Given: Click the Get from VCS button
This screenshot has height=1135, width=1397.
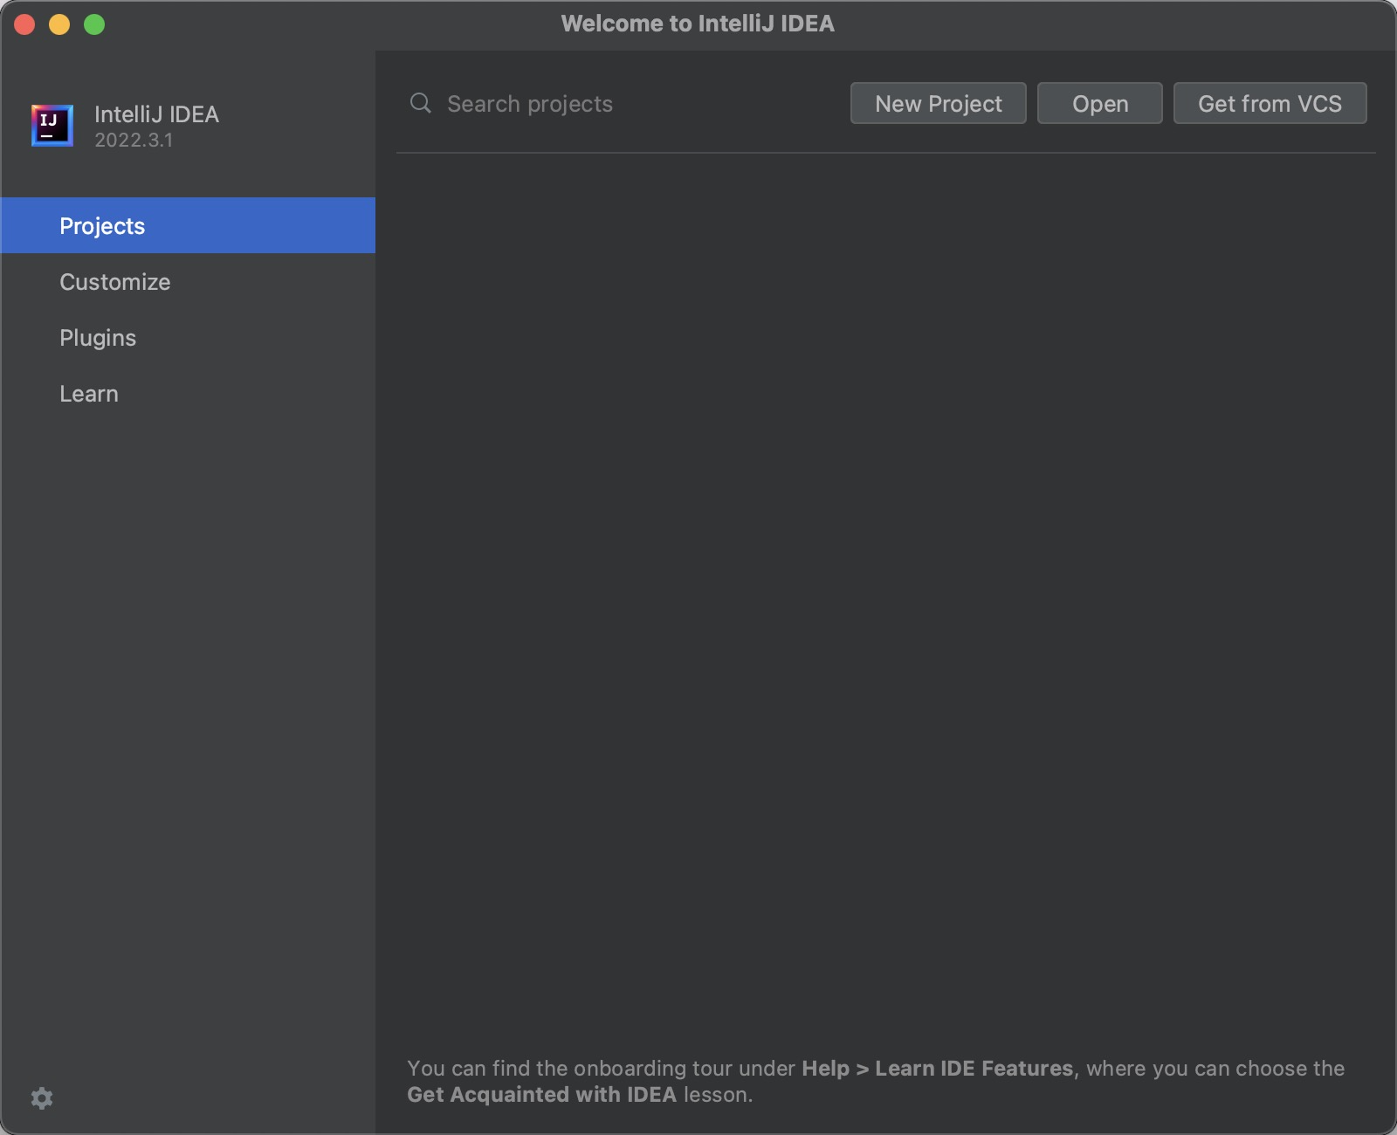Looking at the screenshot, I should tap(1270, 103).
